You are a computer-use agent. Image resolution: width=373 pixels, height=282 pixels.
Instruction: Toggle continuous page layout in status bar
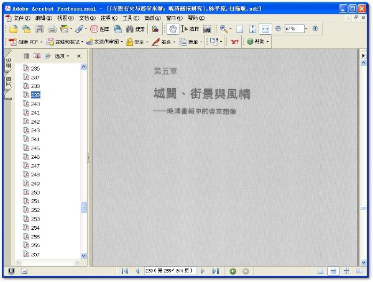pyautogui.click(x=333, y=271)
